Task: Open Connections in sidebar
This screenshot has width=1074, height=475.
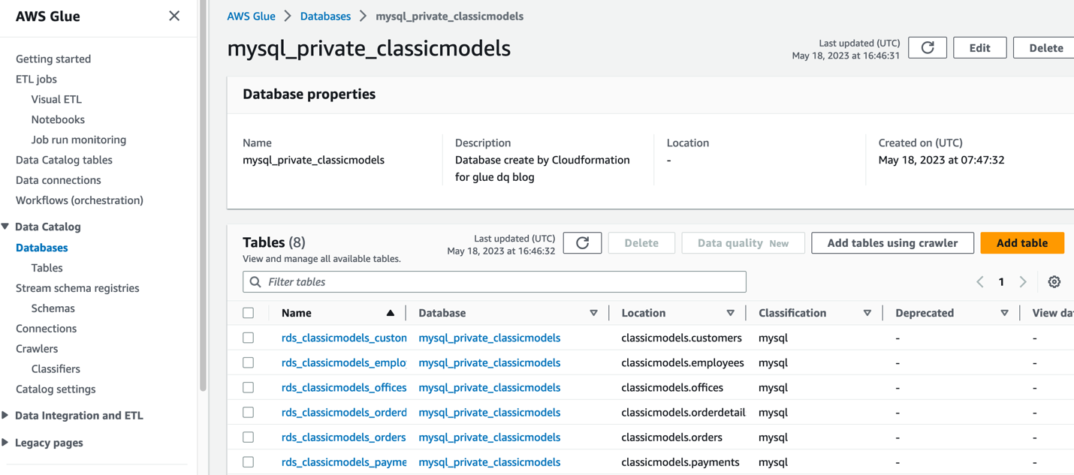Action: [47, 329]
